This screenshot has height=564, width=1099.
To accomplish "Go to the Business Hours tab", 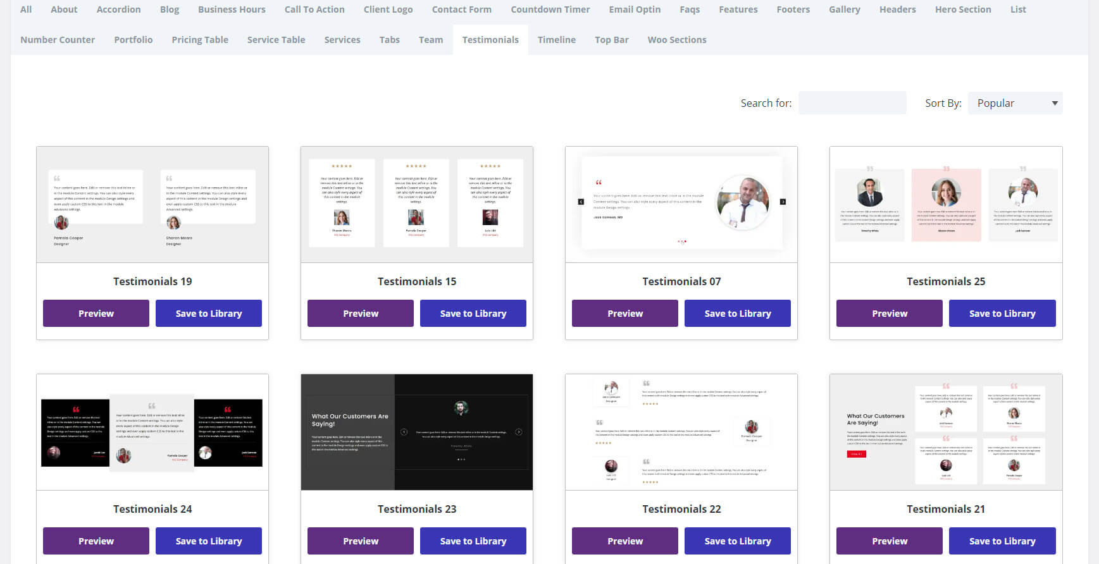I will point(232,9).
